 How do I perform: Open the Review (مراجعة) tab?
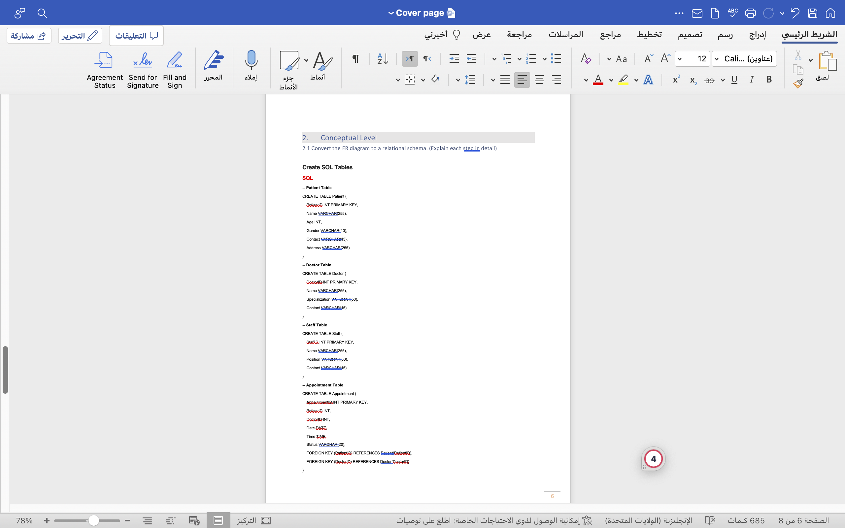coord(519,35)
